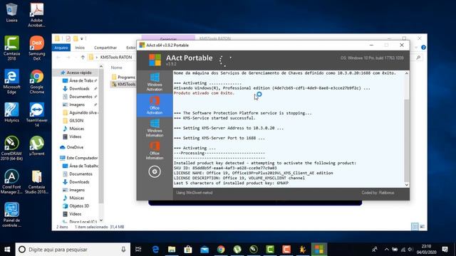Switch Explorer to details view
Viewport: 456px width, 256px height.
pos(415,227)
